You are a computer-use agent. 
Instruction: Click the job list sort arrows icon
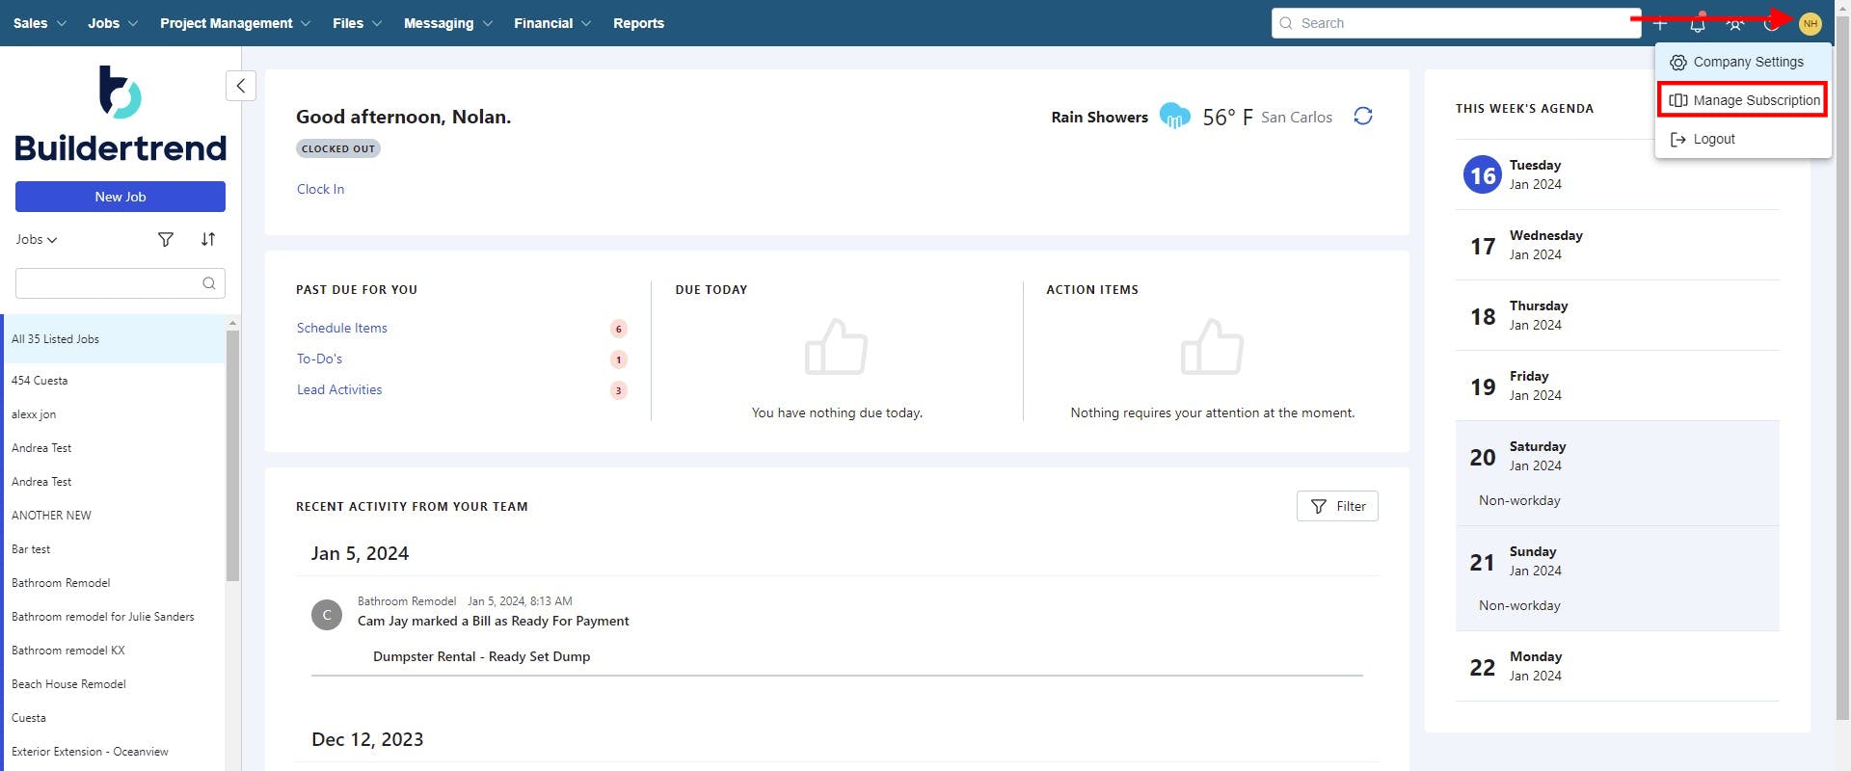208,240
